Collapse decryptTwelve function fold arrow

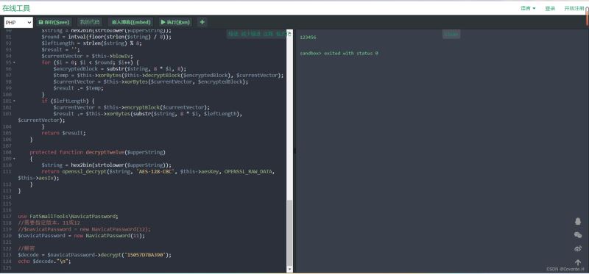[14, 159]
